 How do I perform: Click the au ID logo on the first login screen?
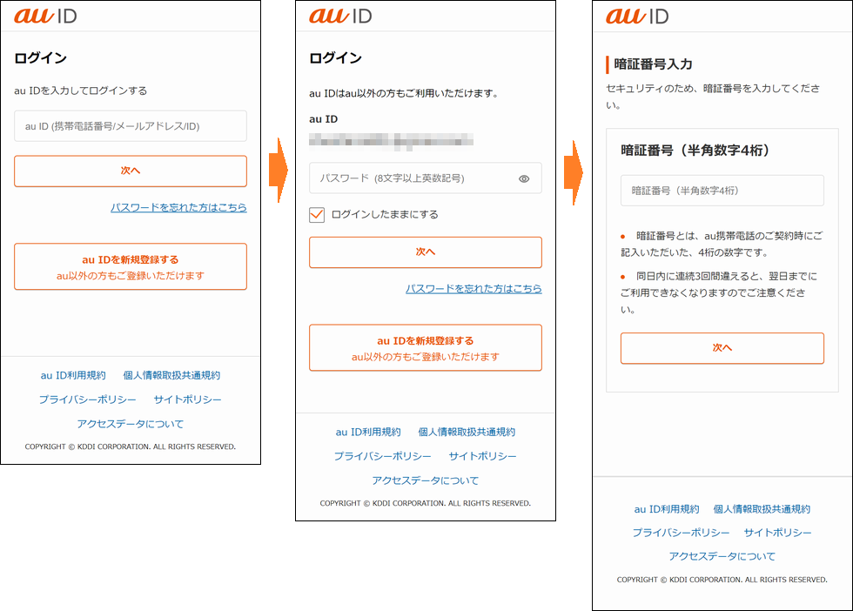45,16
